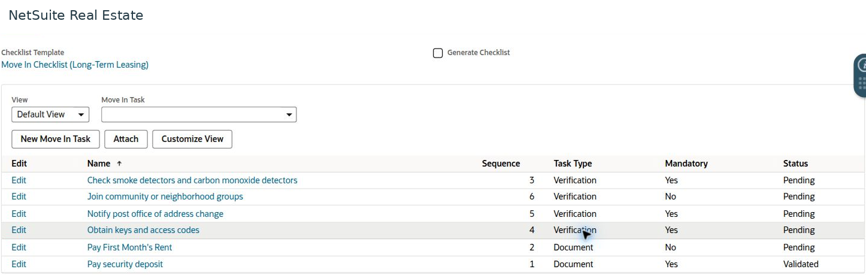Tick the Generate Checklist checkbox

click(x=438, y=53)
